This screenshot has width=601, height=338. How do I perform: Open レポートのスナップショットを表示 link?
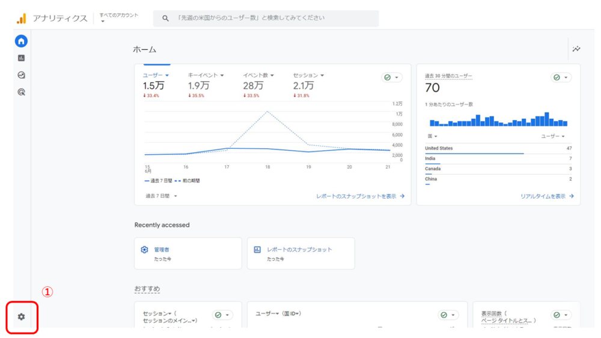click(360, 196)
